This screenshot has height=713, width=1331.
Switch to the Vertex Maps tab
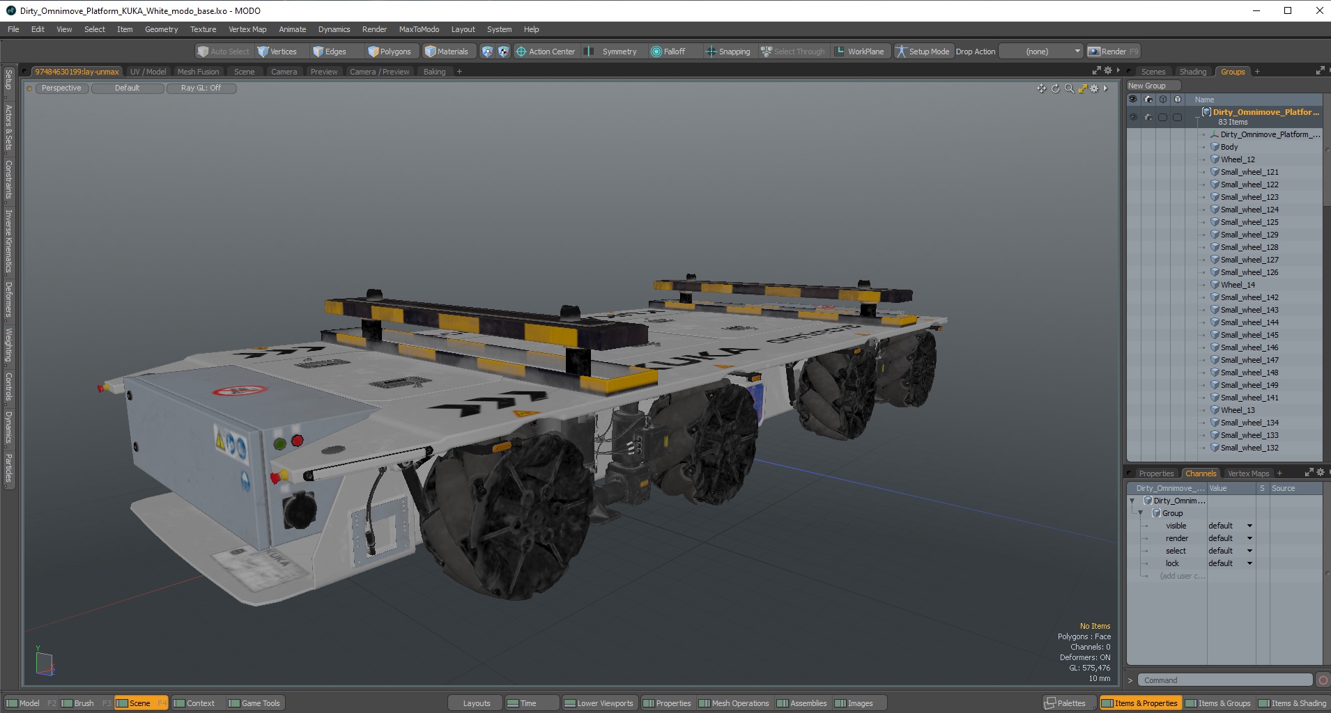[x=1248, y=473]
